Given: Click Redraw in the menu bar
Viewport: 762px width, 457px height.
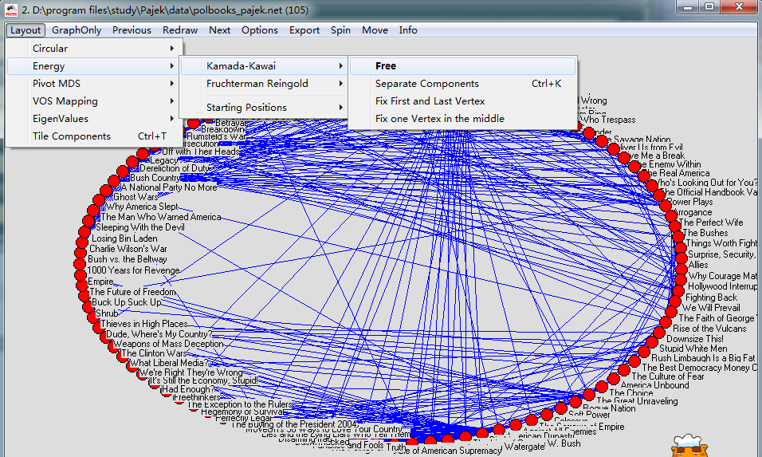Looking at the screenshot, I should point(180,30).
